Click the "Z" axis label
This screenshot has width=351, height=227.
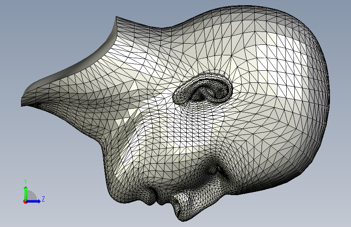pos(43,199)
